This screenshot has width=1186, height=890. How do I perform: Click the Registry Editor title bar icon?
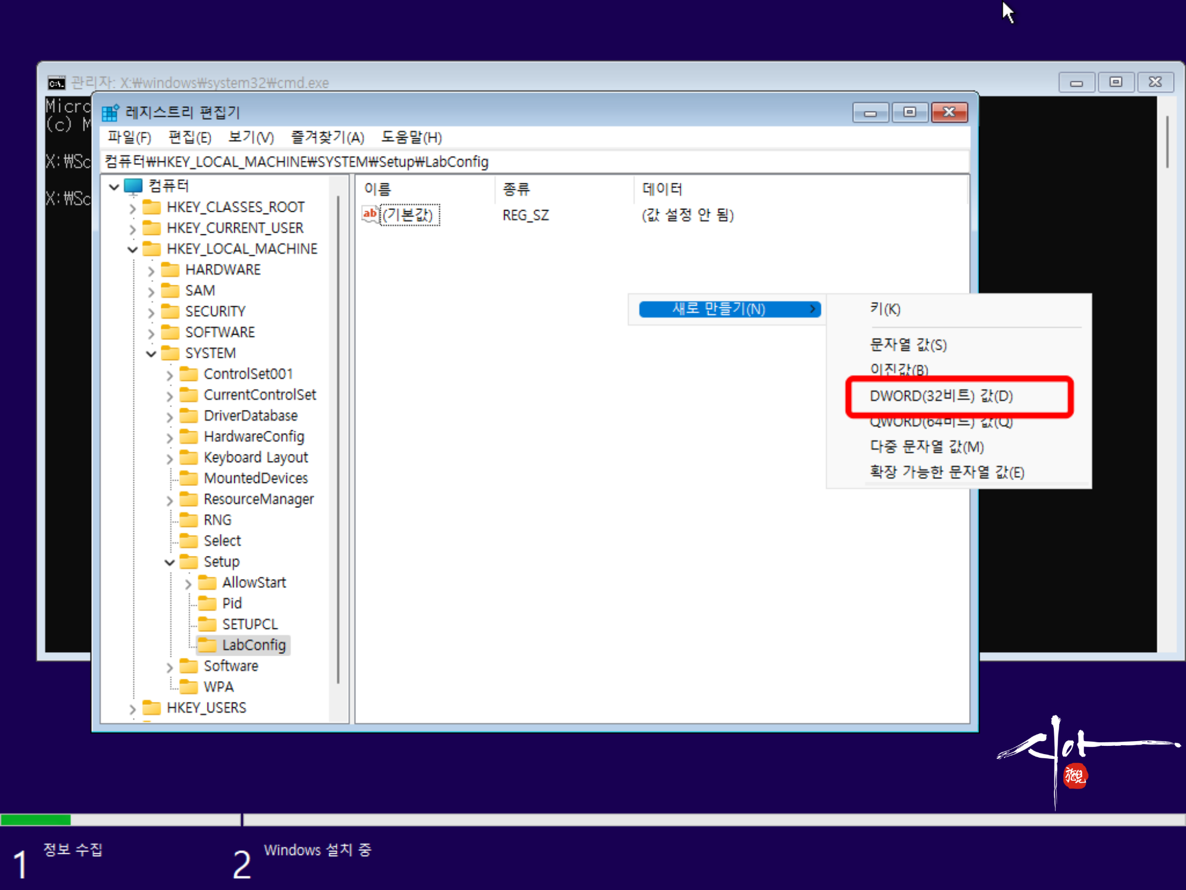click(110, 112)
